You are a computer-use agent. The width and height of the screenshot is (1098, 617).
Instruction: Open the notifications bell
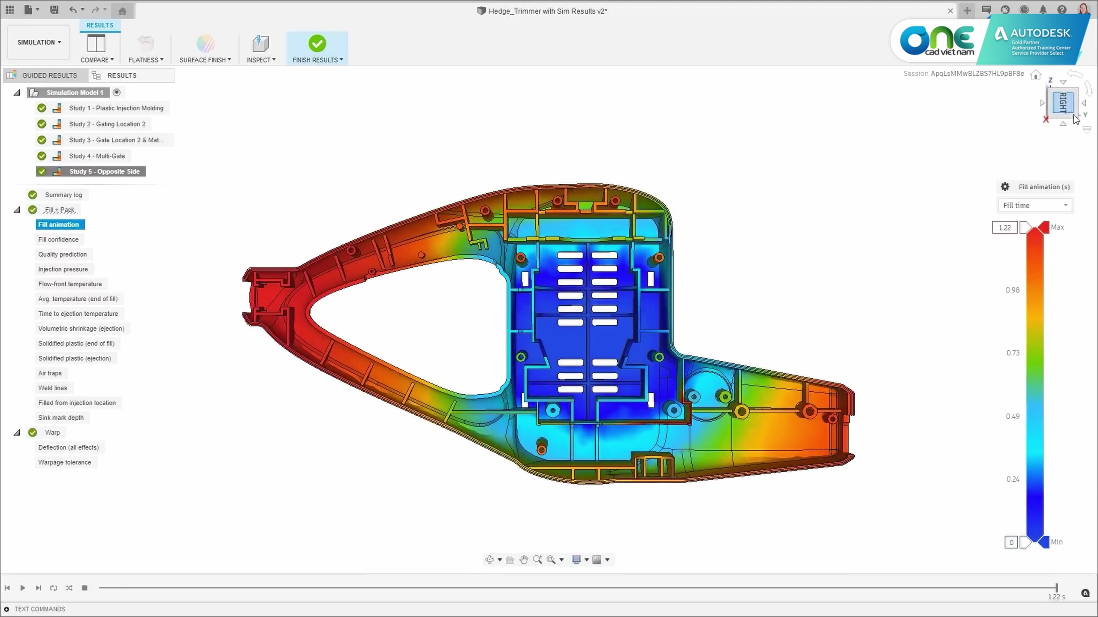coord(1043,9)
